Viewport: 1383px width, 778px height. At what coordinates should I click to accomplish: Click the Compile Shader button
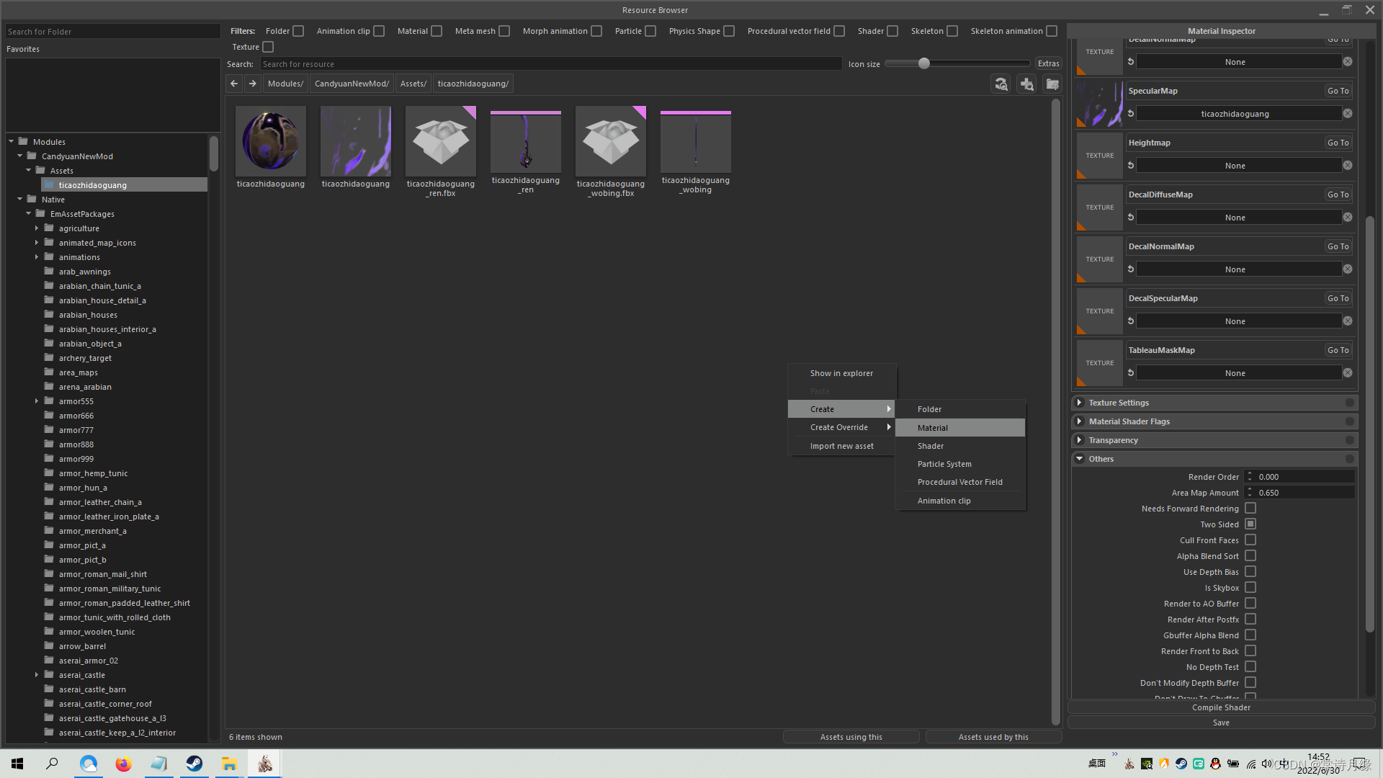click(1221, 707)
